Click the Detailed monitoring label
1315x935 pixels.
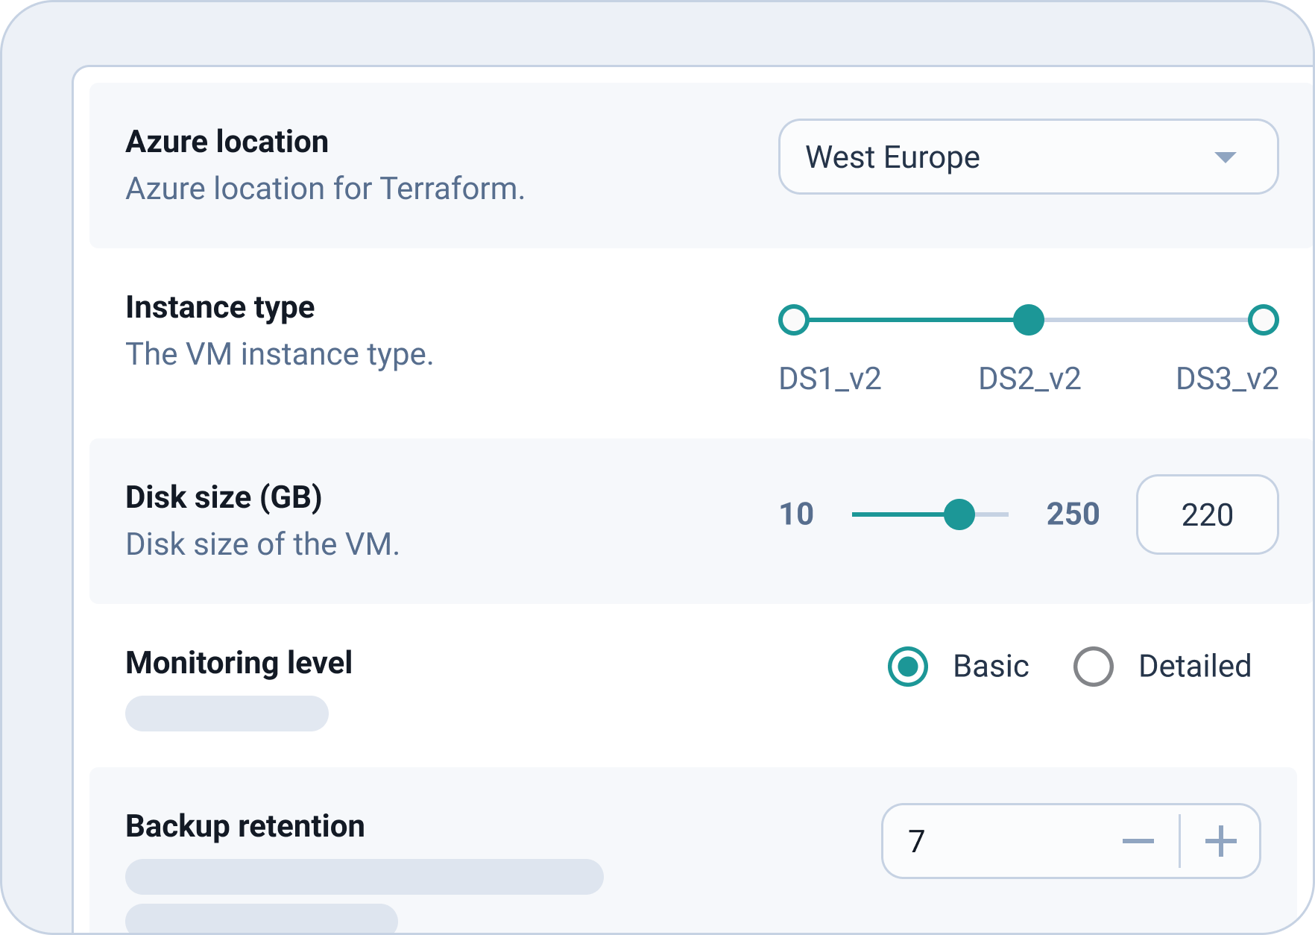point(1194,666)
